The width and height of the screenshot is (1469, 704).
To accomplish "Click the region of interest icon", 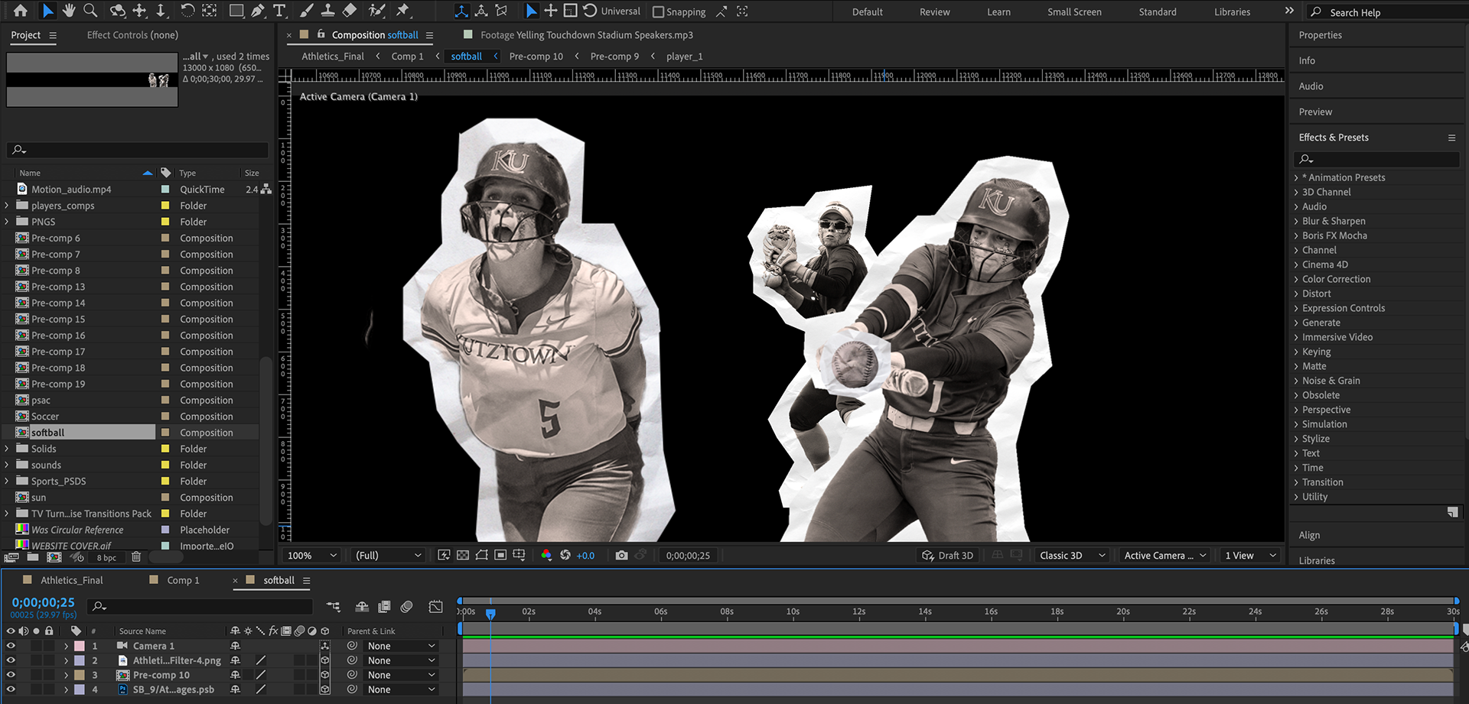I will pyautogui.click(x=500, y=556).
